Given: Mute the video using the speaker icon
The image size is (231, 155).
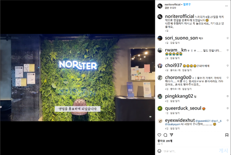Looking at the screenshot, I should click(x=150, y=117).
